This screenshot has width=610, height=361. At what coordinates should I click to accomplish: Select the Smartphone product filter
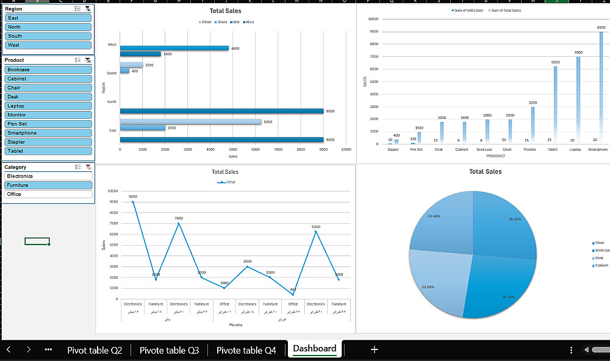tap(48, 133)
